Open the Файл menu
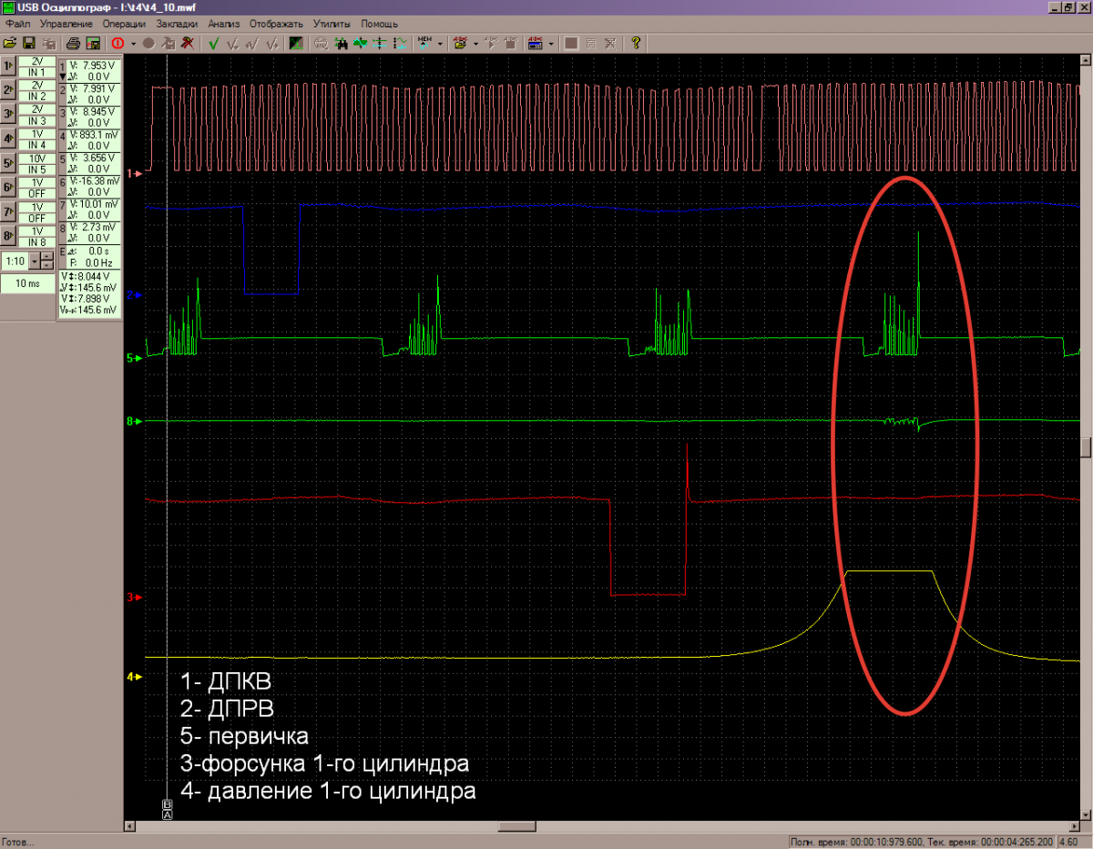Viewport: 1093px width, 849px height. 17,23
